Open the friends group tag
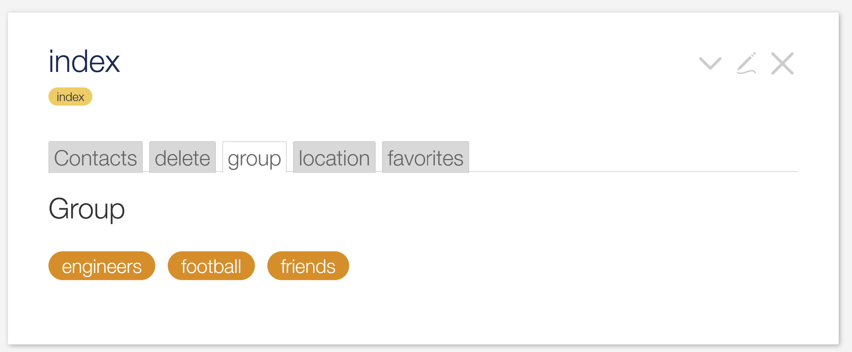Screen dimensions: 852x352 308,266
